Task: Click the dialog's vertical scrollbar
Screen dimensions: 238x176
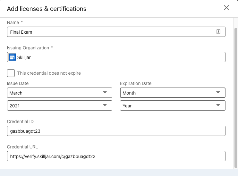Action: pyautogui.click(x=236, y=96)
